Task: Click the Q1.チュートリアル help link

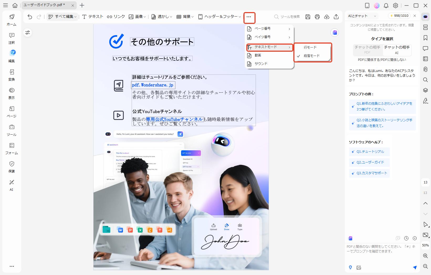Action: (369, 152)
